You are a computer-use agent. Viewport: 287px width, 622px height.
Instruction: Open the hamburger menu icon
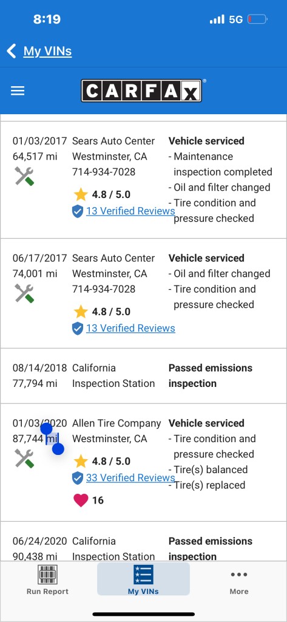(18, 91)
